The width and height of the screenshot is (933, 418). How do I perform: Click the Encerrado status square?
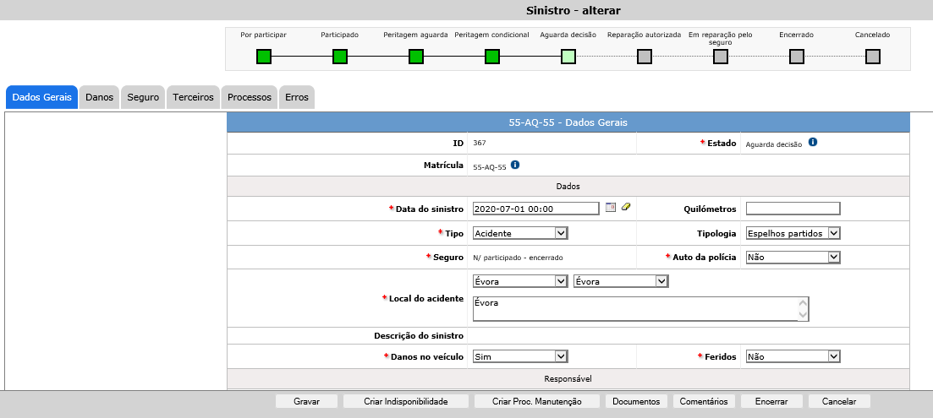(x=797, y=57)
